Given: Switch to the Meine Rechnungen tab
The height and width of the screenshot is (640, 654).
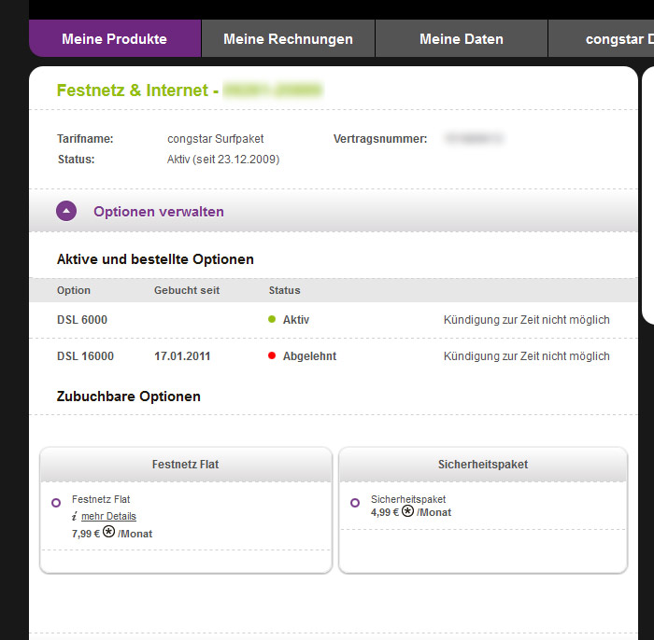Looking at the screenshot, I should point(288,39).
